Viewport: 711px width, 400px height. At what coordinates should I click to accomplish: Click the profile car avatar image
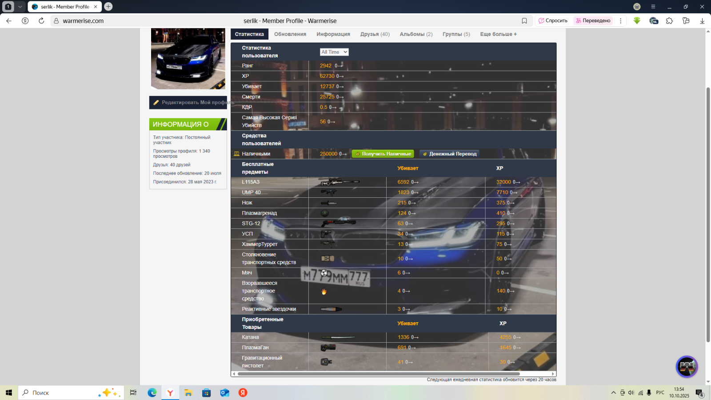[x=188, y=59]
